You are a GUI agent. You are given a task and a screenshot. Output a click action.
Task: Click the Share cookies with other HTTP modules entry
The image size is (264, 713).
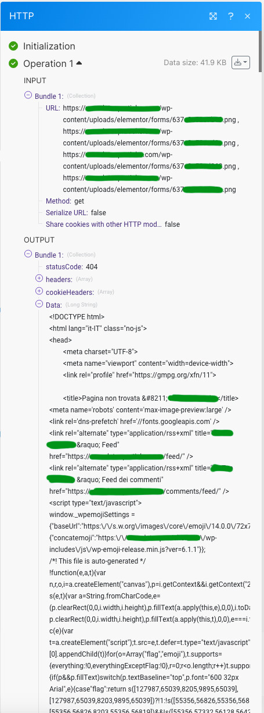click(x=113, y=224)
